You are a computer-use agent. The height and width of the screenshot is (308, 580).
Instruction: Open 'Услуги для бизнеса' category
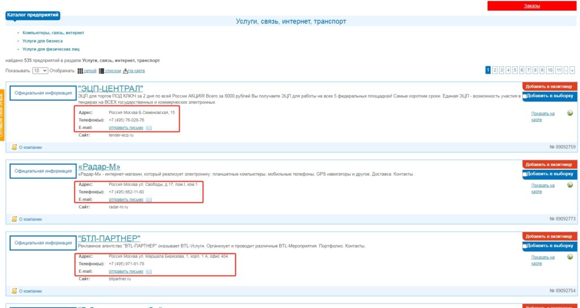tap(42, 41)
